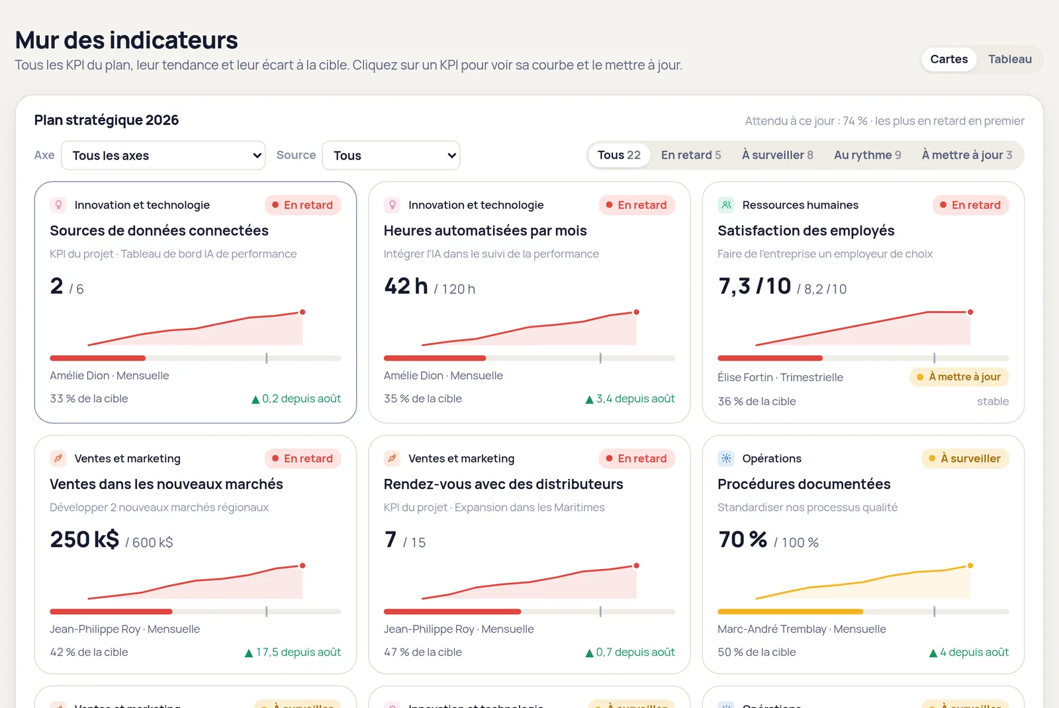The height and width of the screenshot is (708, 1059).
Task: Click the text 47 % de la cible
Action: [423, 652]
